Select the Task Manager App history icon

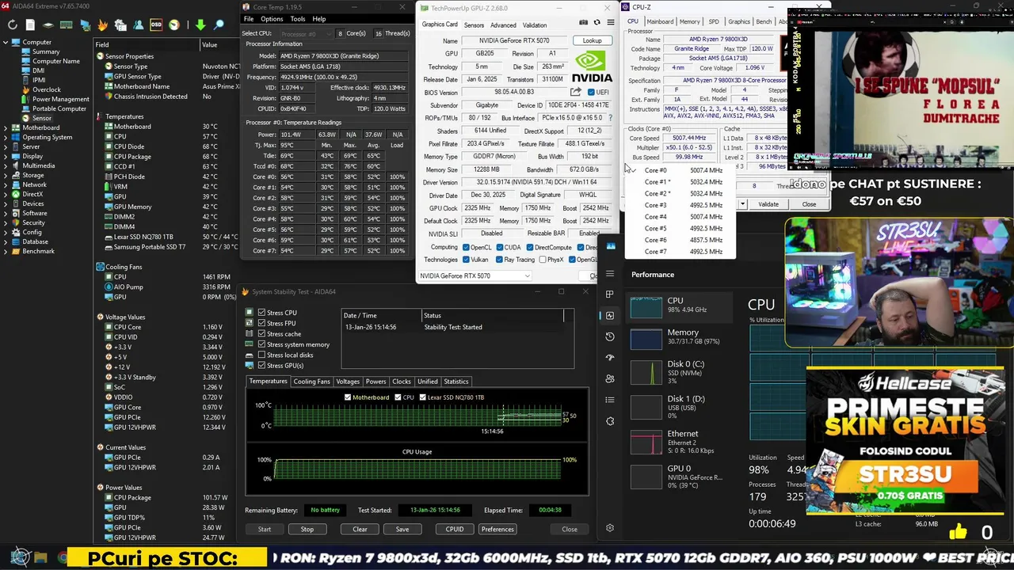(x=610, y=336)
